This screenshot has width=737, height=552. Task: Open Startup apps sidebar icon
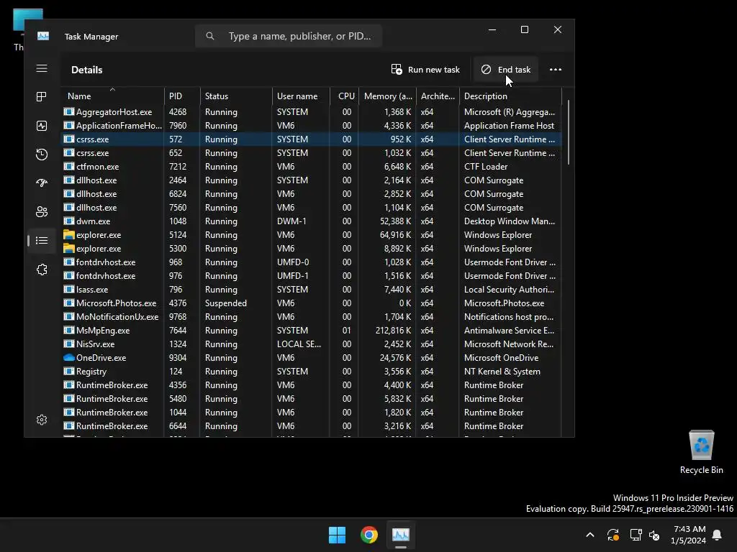(42, 183)
